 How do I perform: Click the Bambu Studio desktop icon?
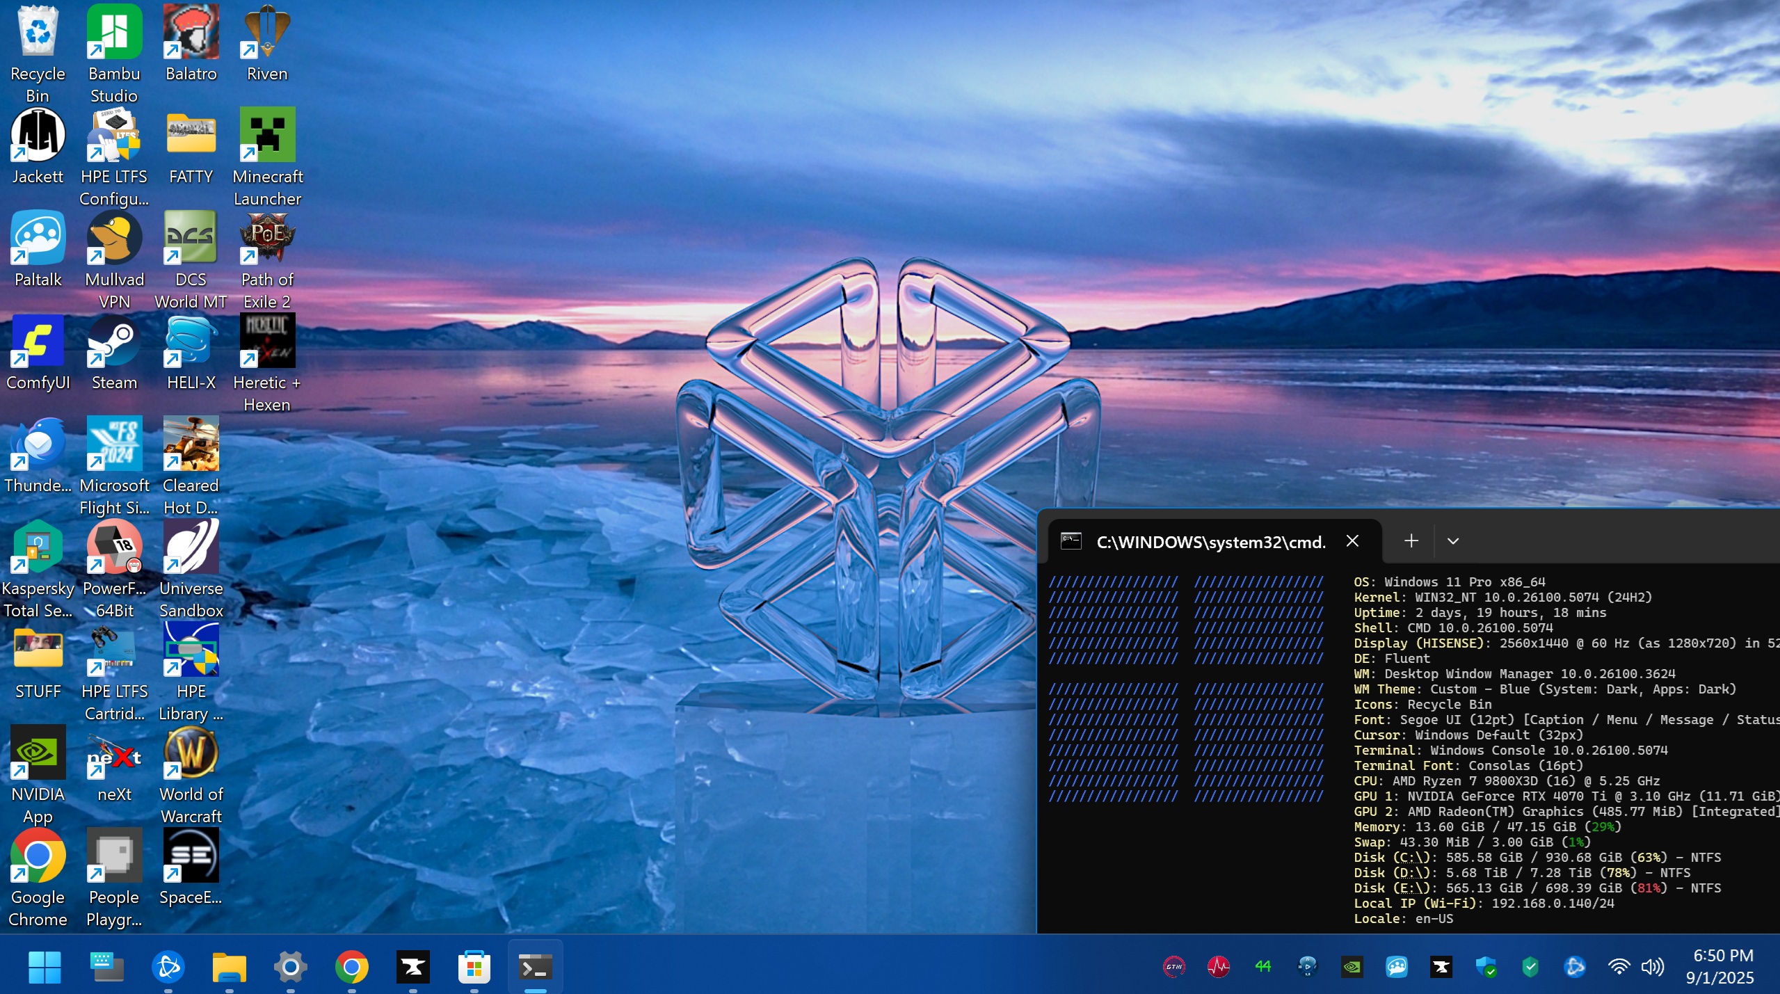tap(114, 33)
